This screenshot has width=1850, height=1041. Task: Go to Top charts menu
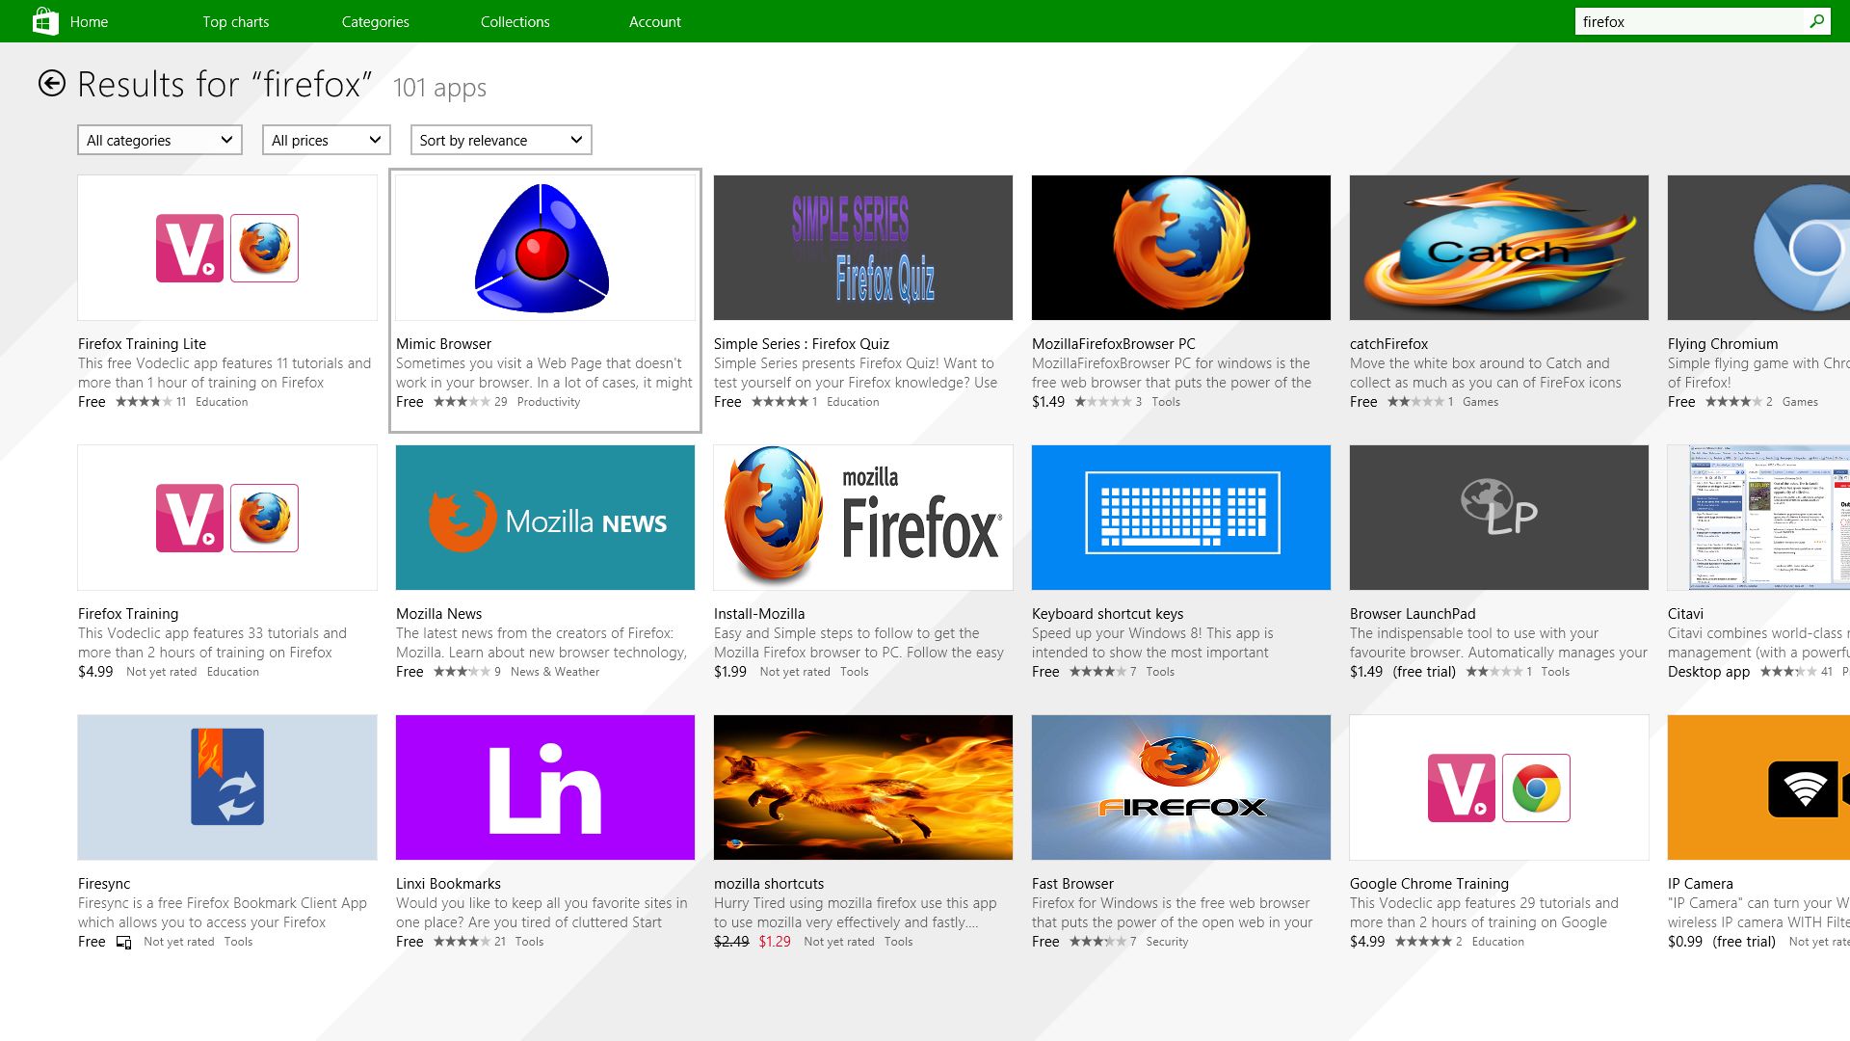(235, 21)
